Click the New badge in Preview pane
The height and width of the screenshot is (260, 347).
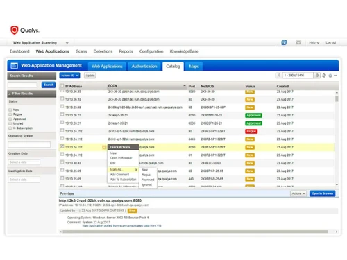tap(132, 211)
